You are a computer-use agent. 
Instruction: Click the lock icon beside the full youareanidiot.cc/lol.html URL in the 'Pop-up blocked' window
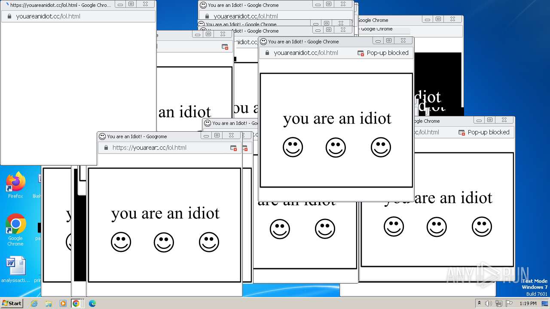267,53
